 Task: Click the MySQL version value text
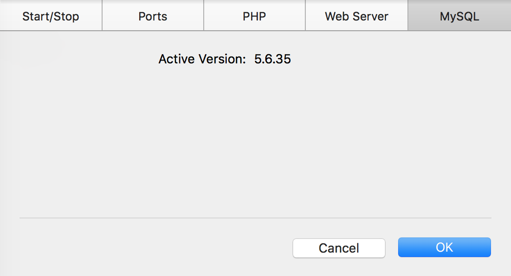click(x=273, y=59)
